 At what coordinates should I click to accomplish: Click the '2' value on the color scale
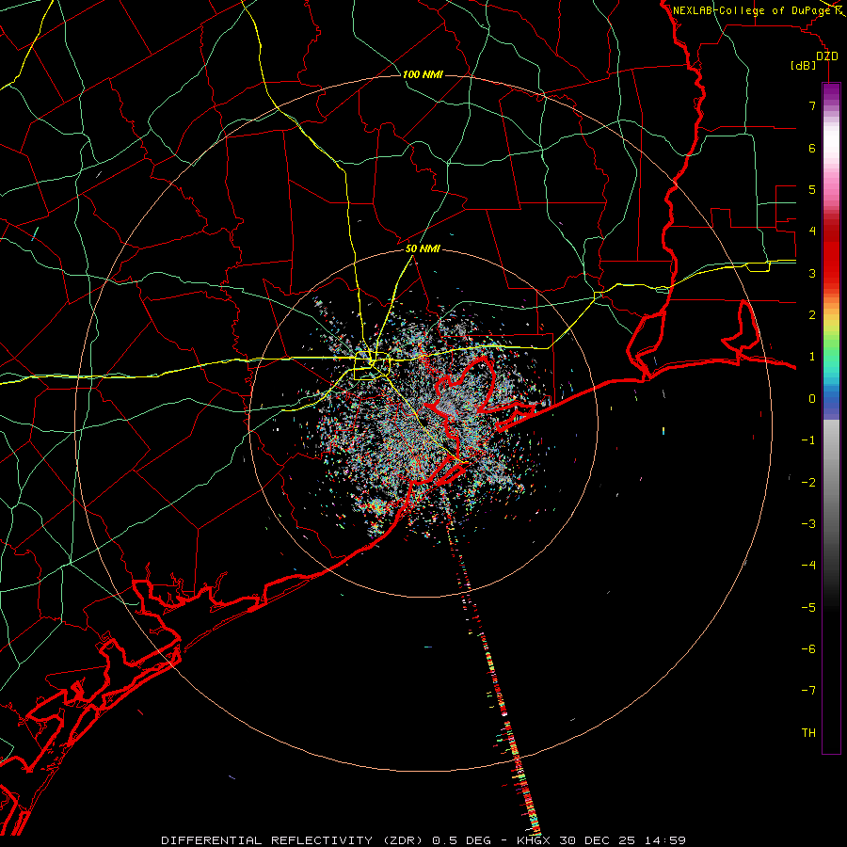(812, 315)
